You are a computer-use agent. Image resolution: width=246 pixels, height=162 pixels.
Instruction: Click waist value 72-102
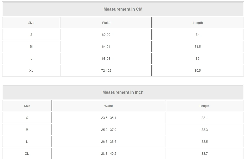(x=106, y=71)
